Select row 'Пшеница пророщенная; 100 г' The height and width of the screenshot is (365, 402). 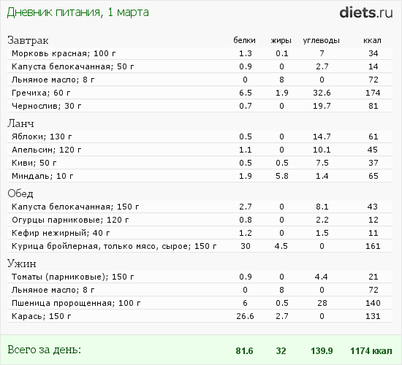(x=200, y=303)
